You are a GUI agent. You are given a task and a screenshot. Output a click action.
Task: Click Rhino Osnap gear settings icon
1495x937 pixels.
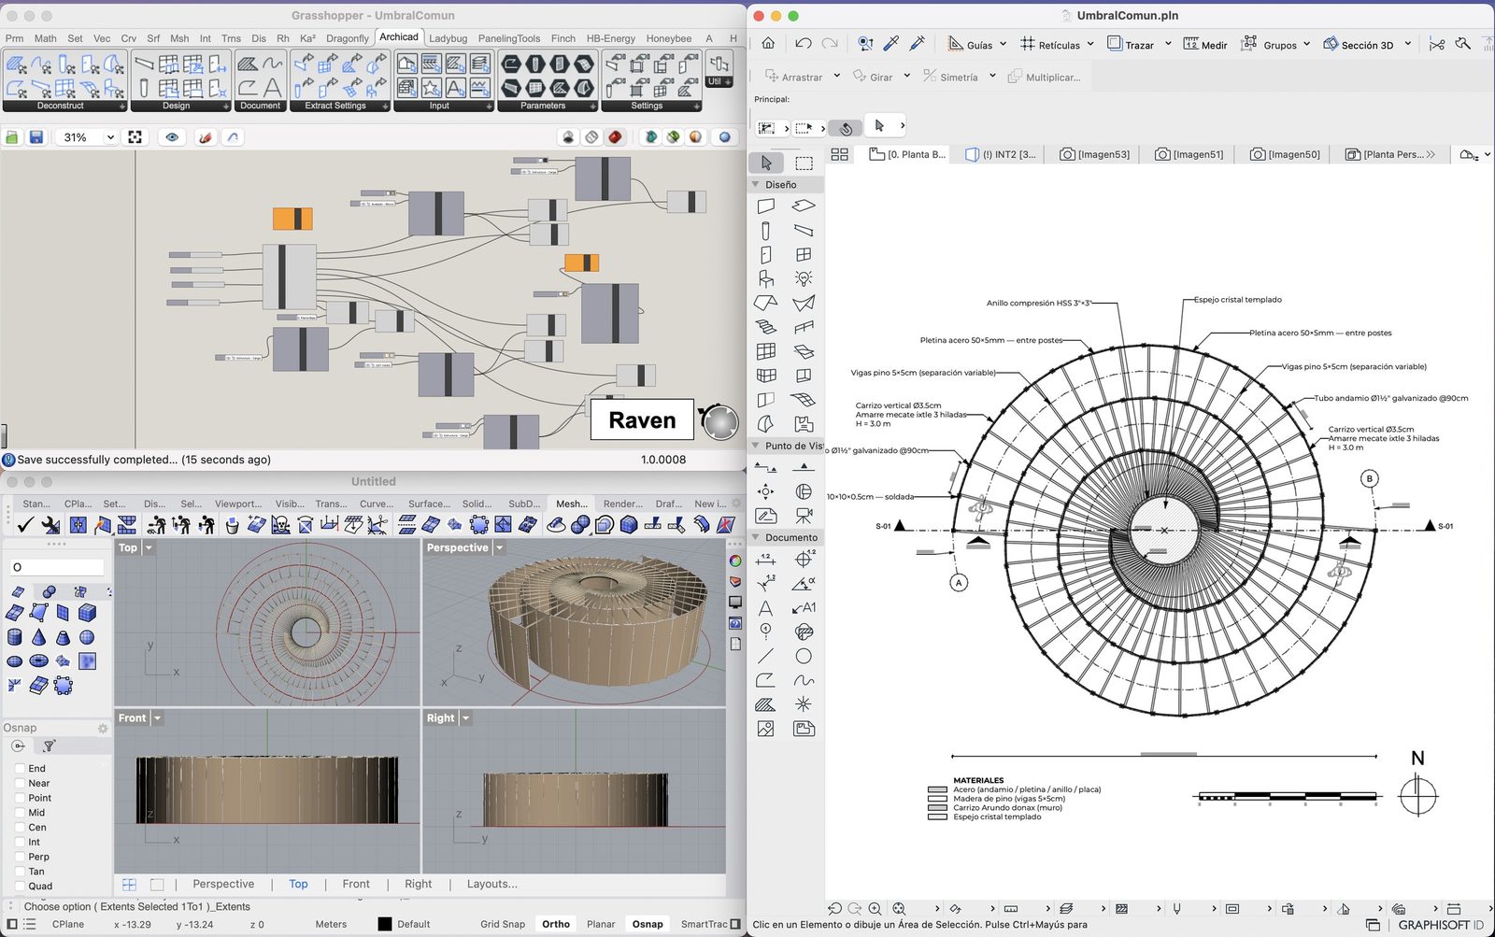(103, 728)
